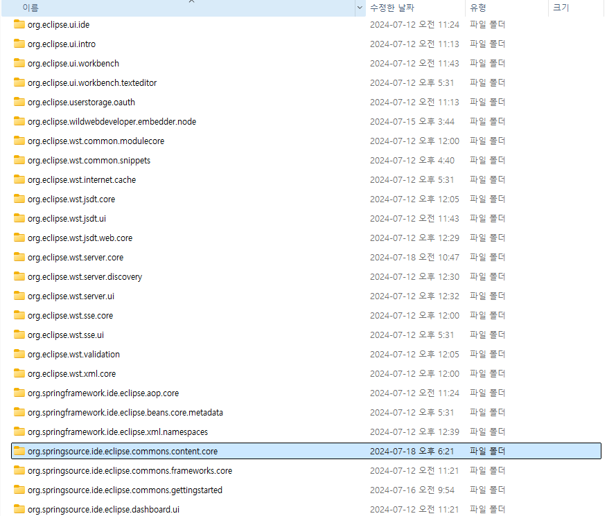Click the folder icon of org.eclipse.userstorage.oauth
The image size is (607, 516).
[x=19, y=102]
